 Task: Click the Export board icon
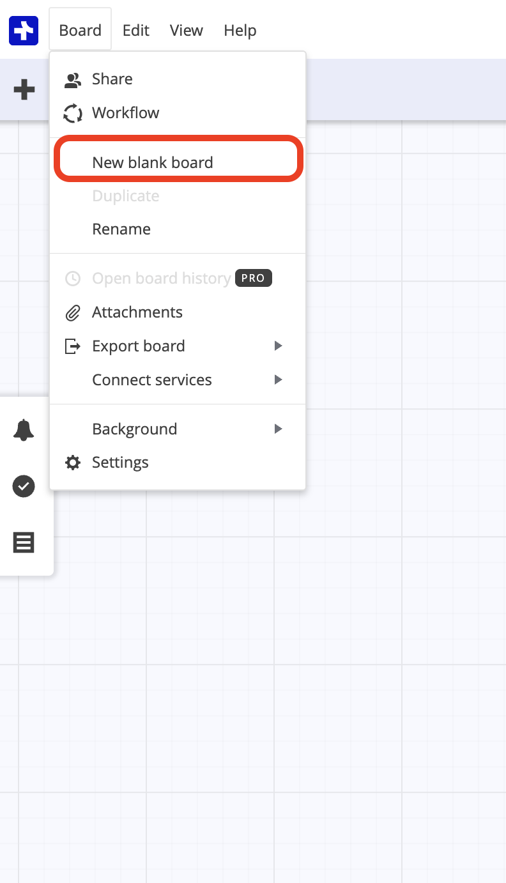[72, 346]
